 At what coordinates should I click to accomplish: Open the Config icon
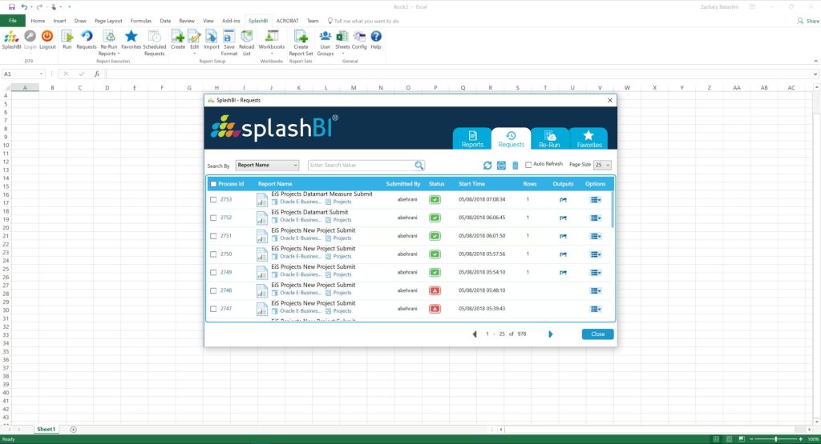click(x=359, y=36)
